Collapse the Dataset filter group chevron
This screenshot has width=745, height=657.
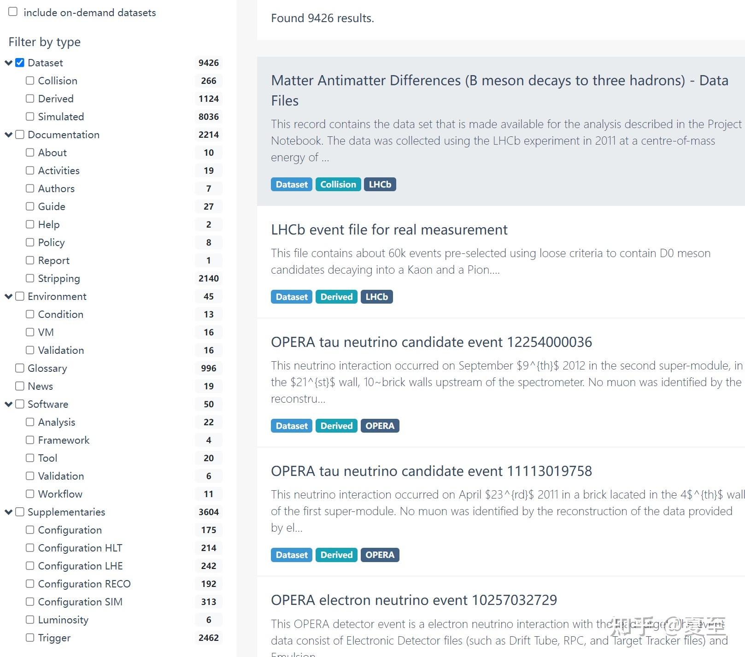8,63
